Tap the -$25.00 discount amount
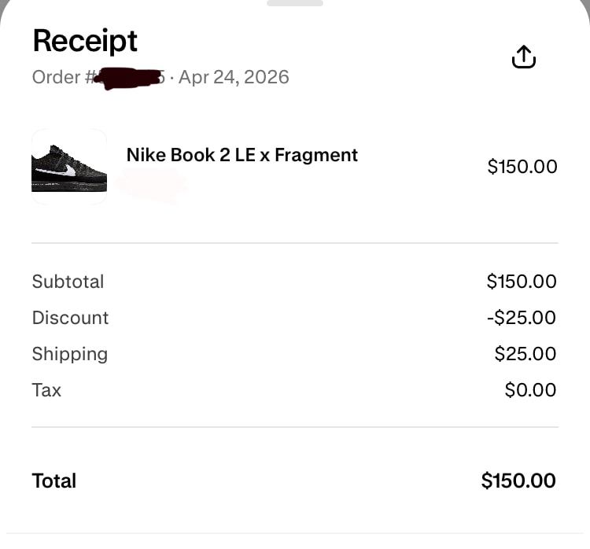 click(x=522, y=318)
